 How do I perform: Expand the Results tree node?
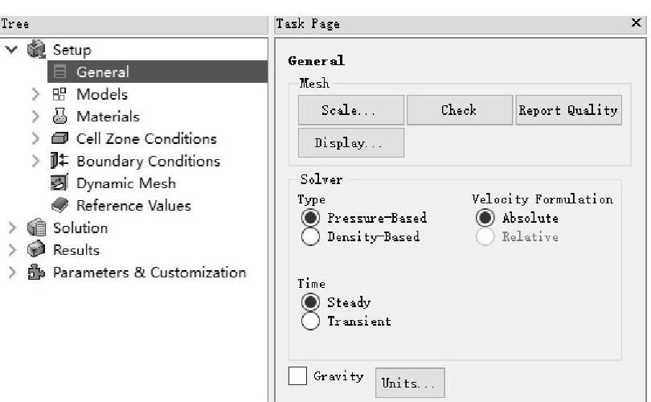tap(12, 250)
